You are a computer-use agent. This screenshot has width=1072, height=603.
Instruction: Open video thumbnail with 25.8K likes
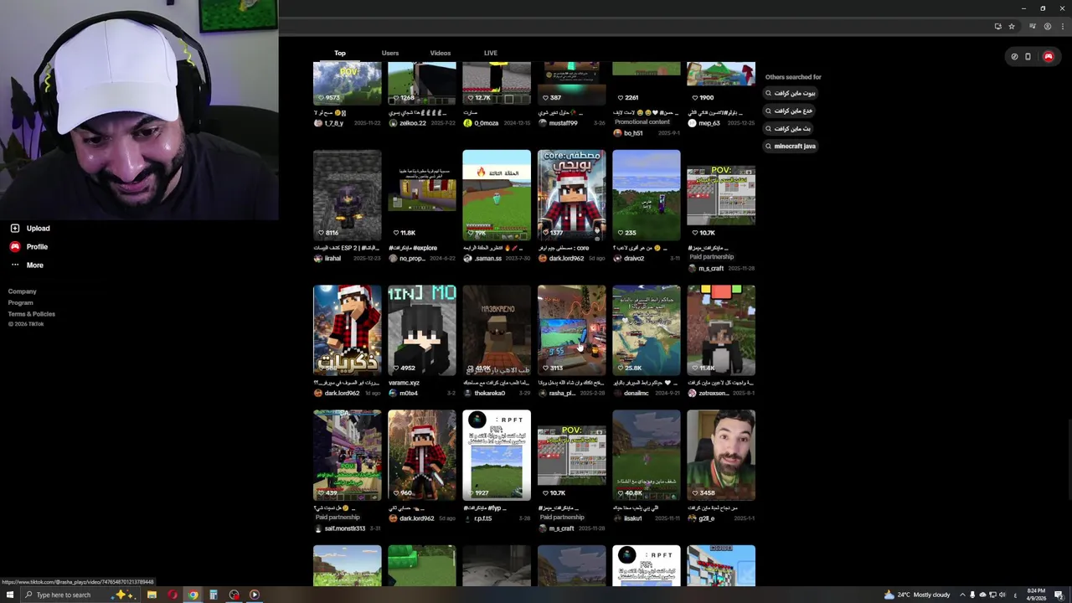pyautogui.click(x=647, y=330)
